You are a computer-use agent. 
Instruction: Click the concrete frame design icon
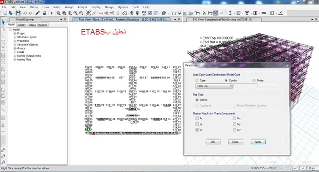pos(238,13)
